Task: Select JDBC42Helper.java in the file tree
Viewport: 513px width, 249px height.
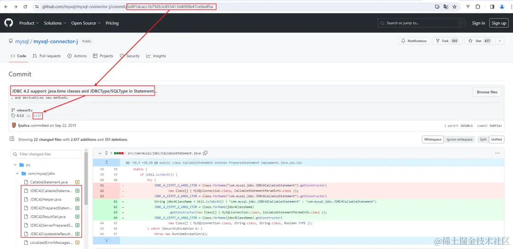Action: [x=46, y=199]
